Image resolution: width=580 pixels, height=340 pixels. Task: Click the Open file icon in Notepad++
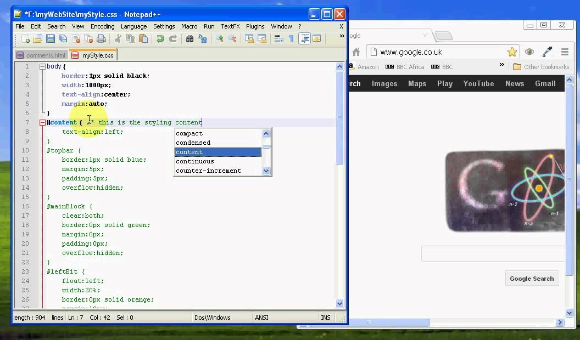coord(38,39)
